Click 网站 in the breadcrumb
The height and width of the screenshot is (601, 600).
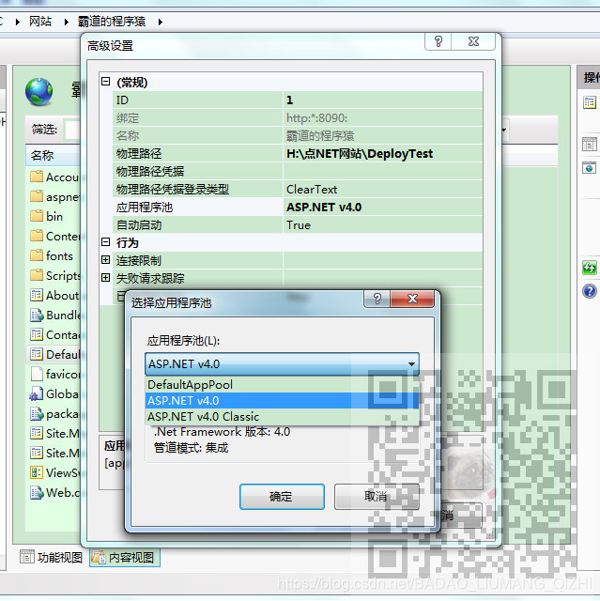[x=40, y=22]
